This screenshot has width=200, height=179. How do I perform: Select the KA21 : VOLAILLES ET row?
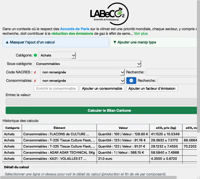[x=100, y=159]
